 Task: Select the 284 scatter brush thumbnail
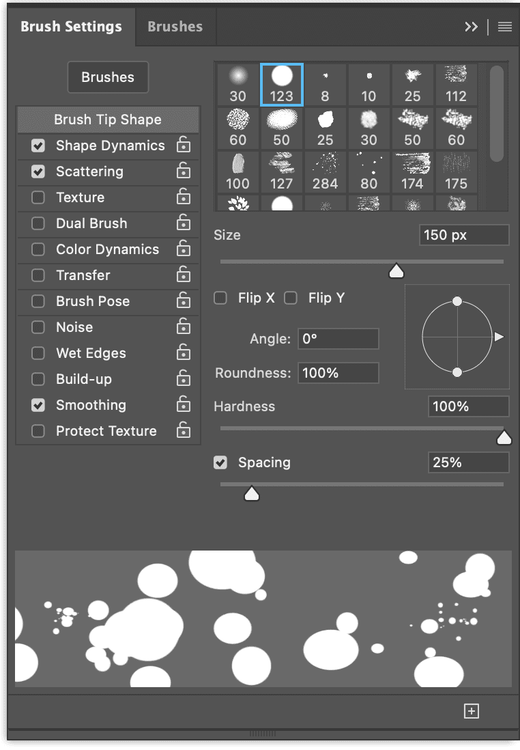pyautogui.click(x=325, y=171)
